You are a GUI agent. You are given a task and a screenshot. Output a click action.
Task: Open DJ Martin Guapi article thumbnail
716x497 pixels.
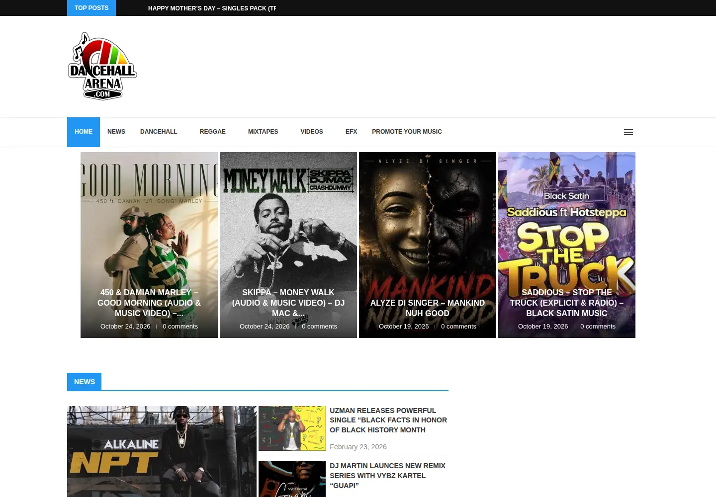pos(292,479)
